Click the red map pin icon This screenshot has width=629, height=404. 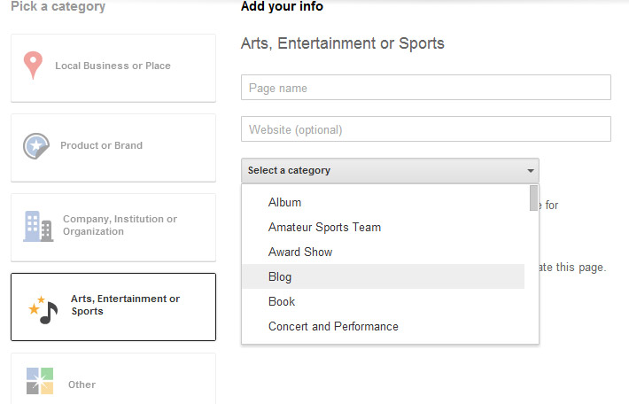(33, 66)
